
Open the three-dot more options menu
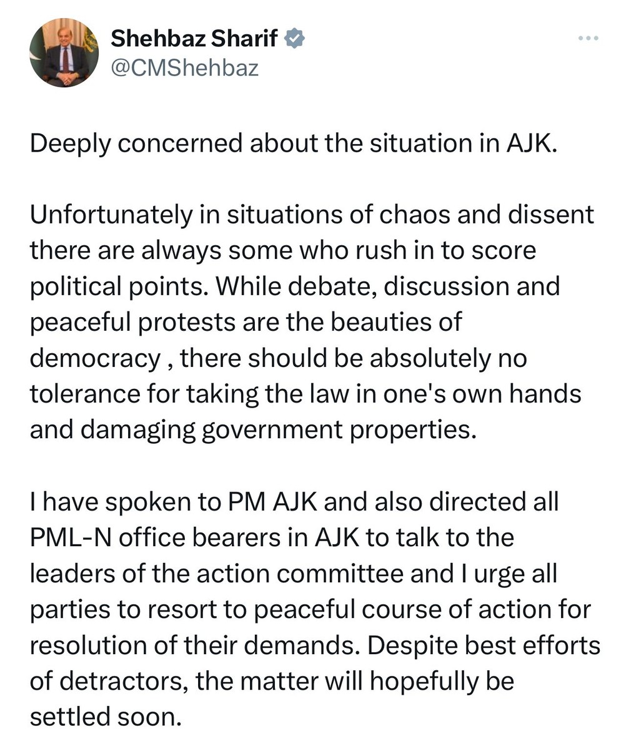click(x=588, y=39)
